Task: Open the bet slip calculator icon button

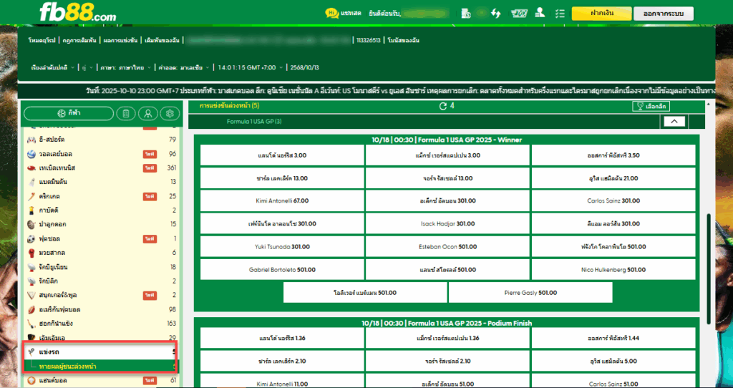Action: click(x=126, y=113)
